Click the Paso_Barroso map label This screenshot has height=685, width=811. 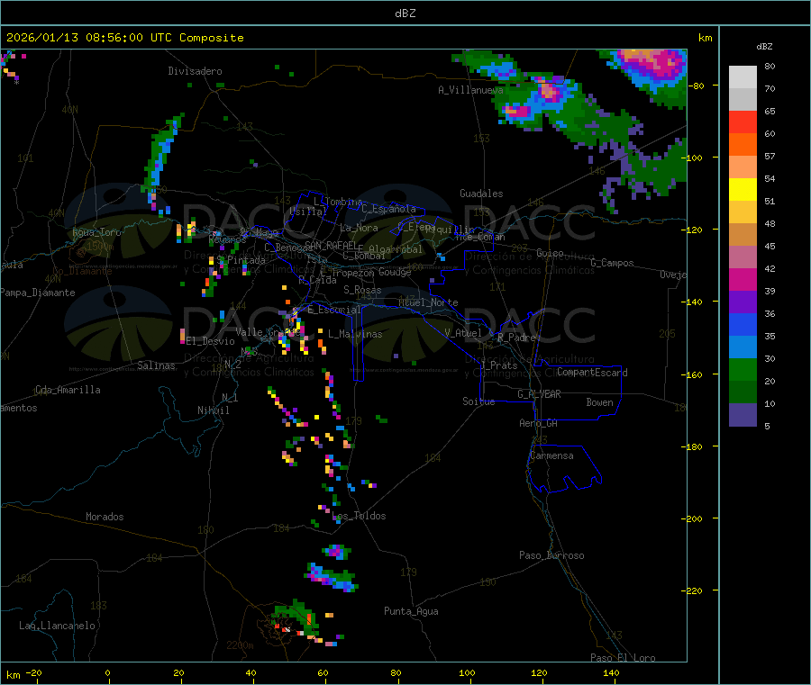click(551, 555)
